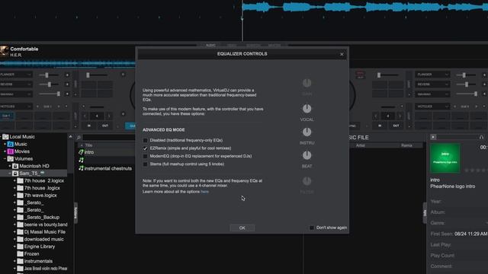Select the 7th wave.logicx folder row

40,196
